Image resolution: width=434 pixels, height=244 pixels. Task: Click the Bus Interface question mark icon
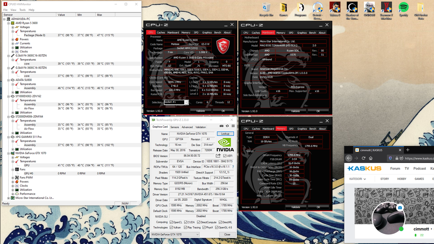(x=233, y=167)
